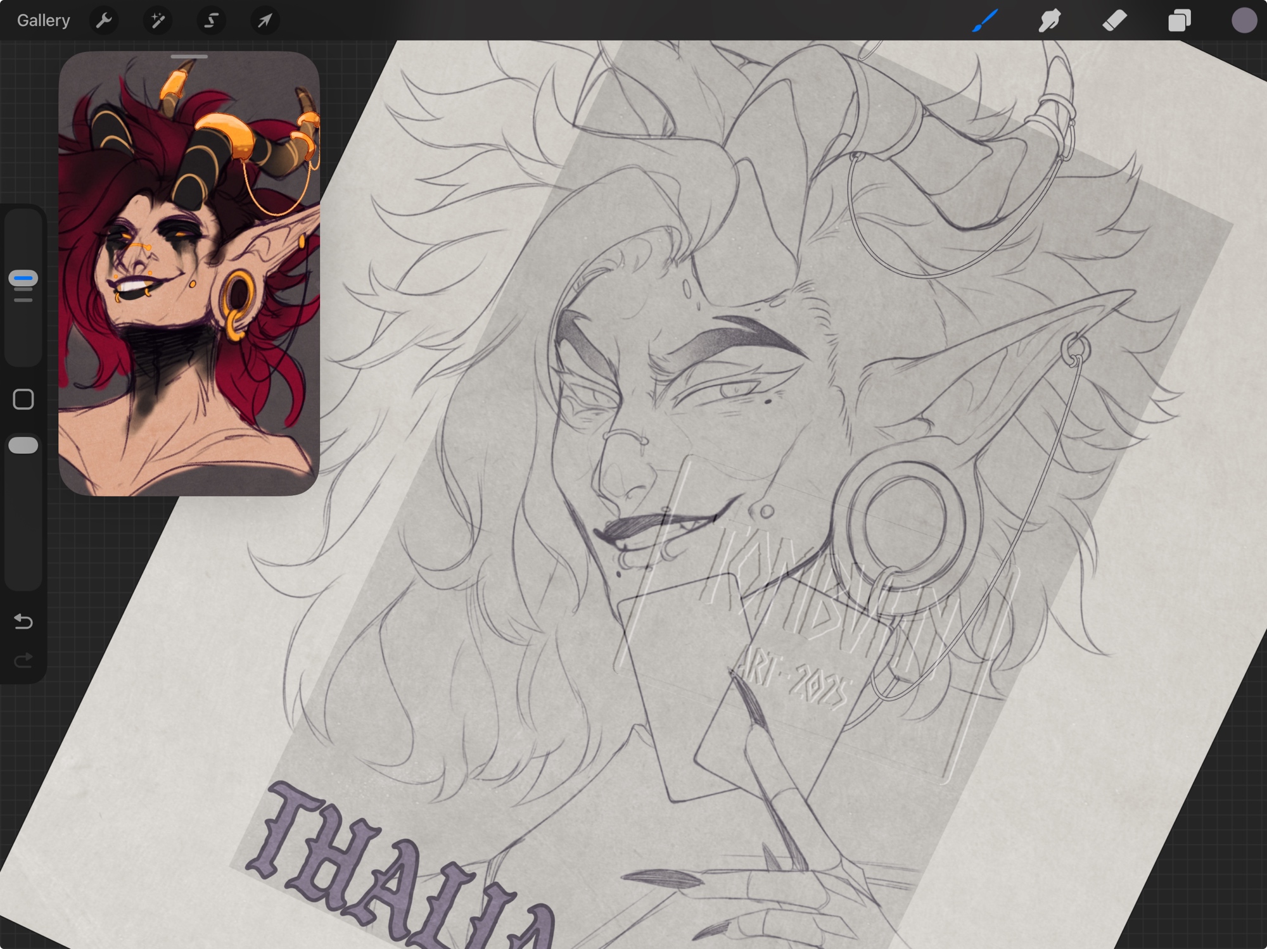This screenshot has width=1267, height=949.
Task: Click the Undo arrow
Action: 23,621
